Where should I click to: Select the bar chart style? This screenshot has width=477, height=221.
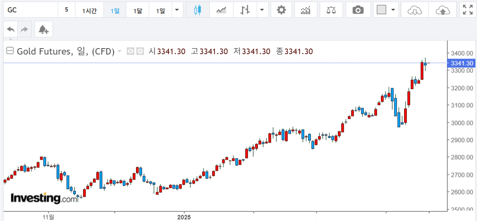click(x=245, y=10)
